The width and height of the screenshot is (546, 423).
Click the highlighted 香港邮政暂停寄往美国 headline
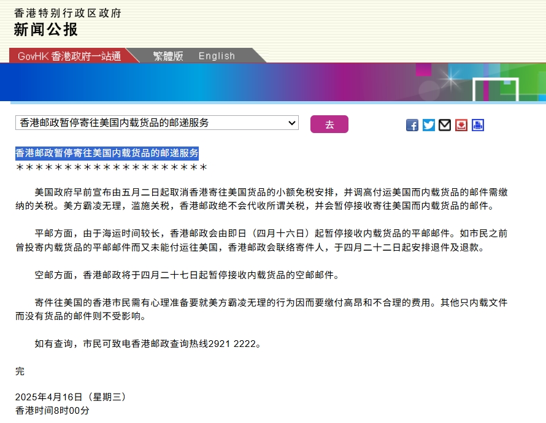point(107,153)
